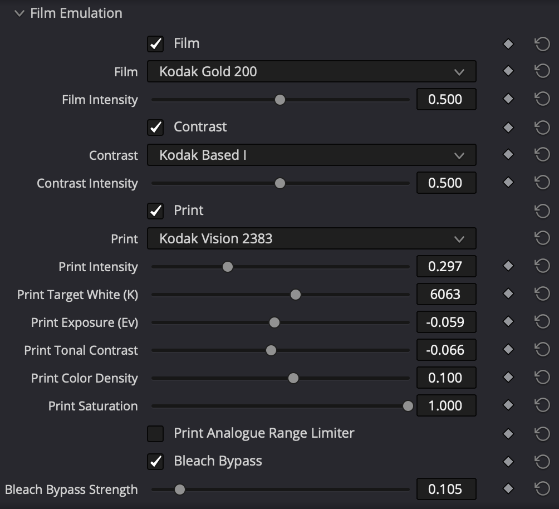Reset the Print checkbox row
Screen dimensions: 559x509
[x=542, y=211]
